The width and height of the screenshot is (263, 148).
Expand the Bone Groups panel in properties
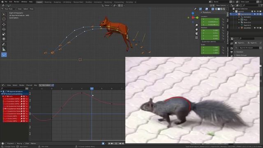click(x=241, y=55)
